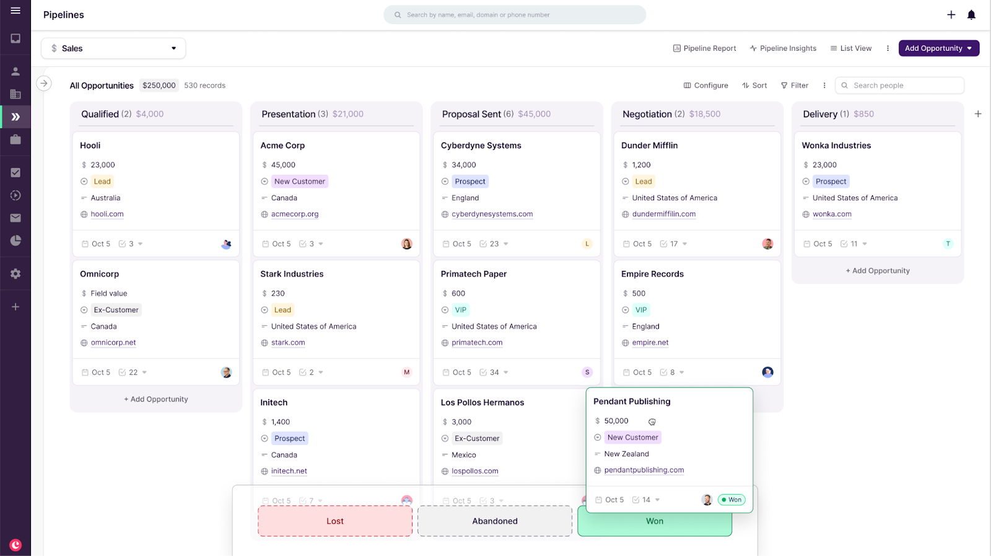Open tasks checkbox on Empire Records card

click(663, 373)
